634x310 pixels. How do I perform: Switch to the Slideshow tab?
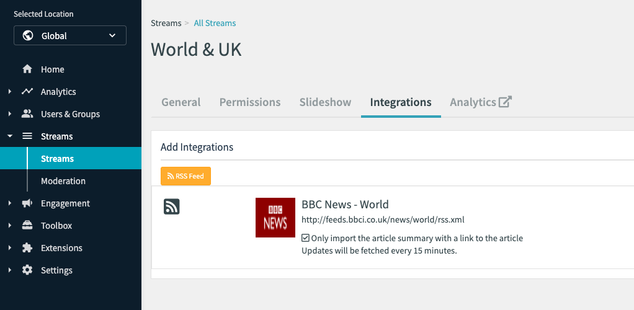325,102
